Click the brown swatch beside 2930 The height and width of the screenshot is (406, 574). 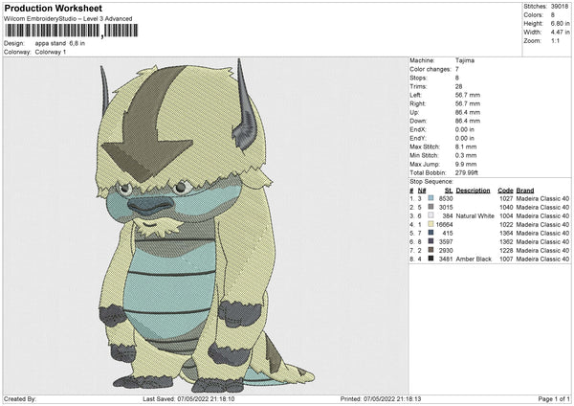(430, 250)
